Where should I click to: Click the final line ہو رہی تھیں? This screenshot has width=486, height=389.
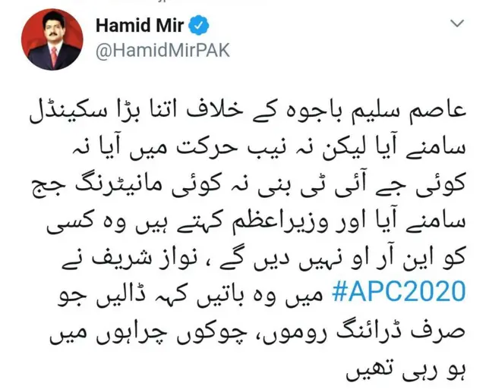coord(407,371)
